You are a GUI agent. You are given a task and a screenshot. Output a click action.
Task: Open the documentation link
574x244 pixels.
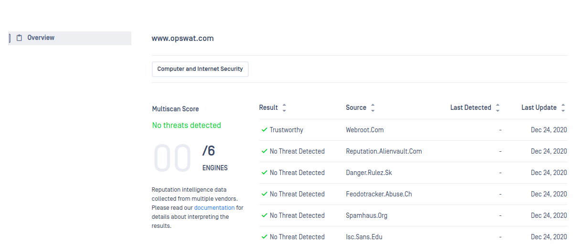(214, 208)
